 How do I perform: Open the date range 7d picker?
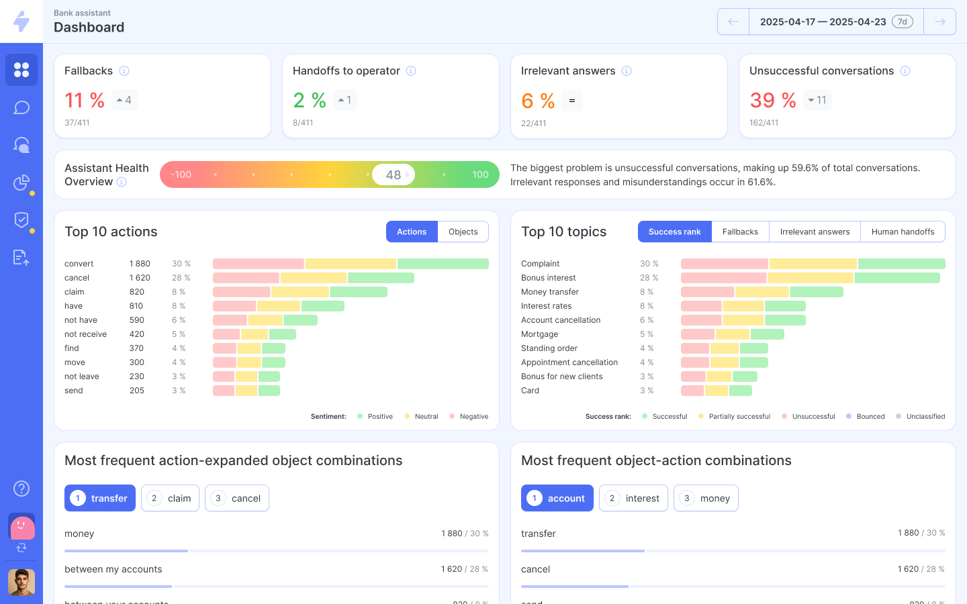click(x=836, y=21)
